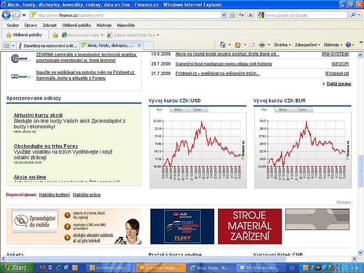
Task: Click the Print icon
Action: (262, 45)
